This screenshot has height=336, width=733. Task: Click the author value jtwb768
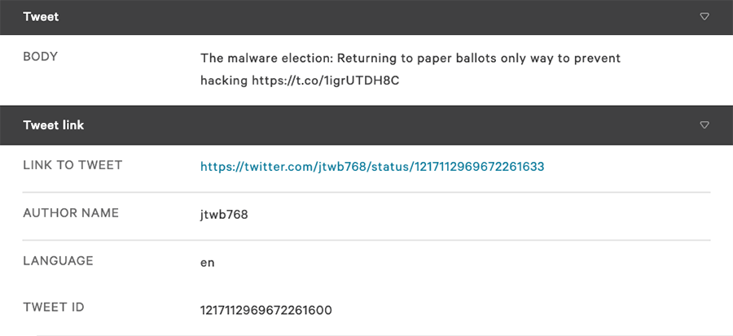(224, 215)
